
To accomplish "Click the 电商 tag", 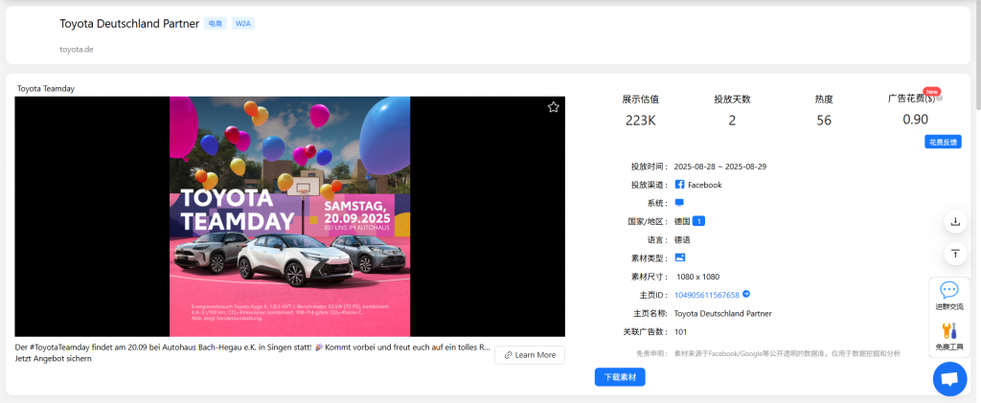I will coord(216,24).
